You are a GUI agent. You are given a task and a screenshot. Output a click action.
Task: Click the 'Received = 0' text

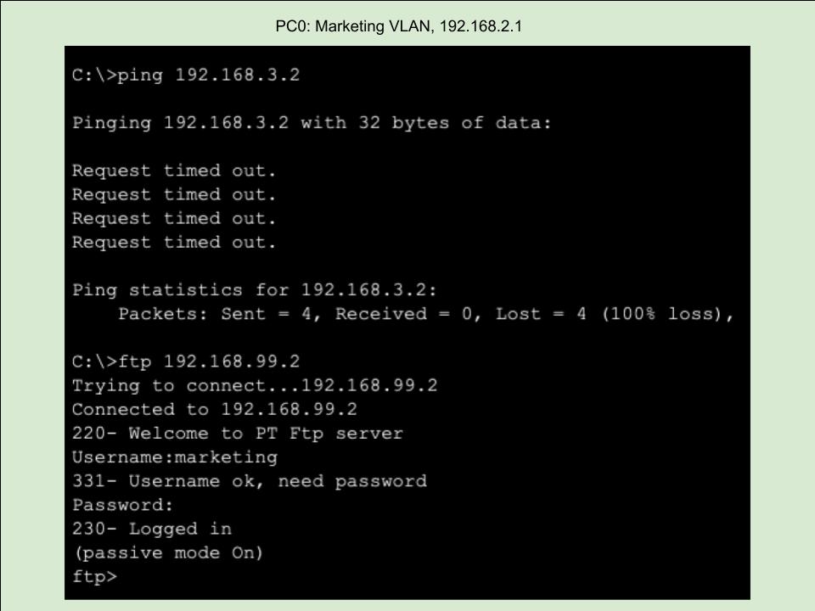[403, 314]
